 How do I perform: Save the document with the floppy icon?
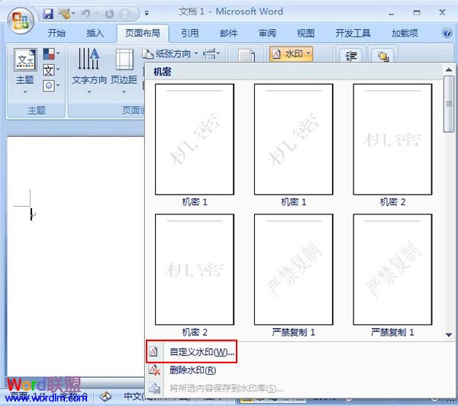[x=48, y=14]
